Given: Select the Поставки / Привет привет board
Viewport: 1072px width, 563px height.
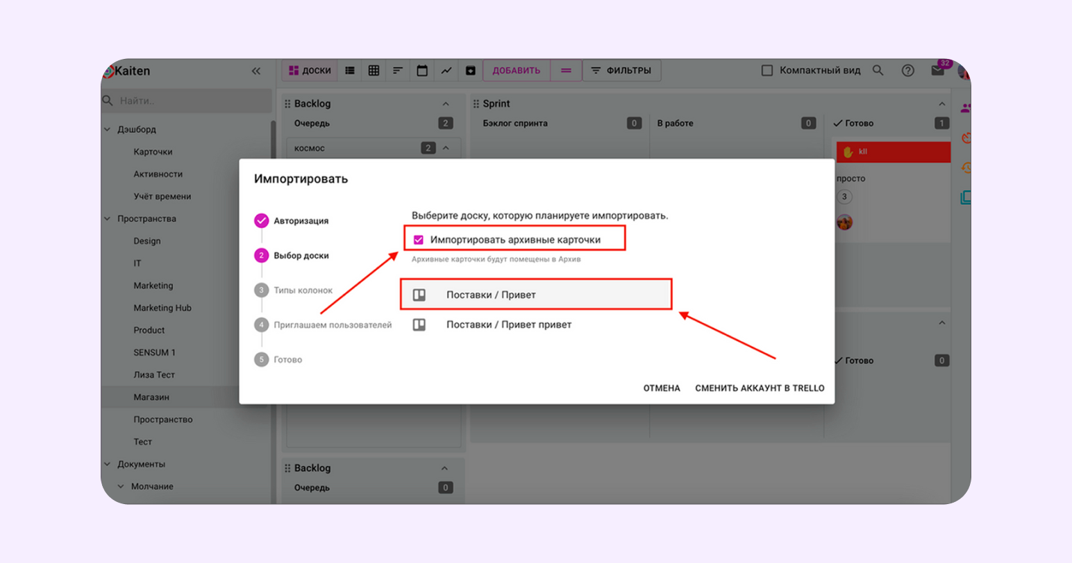Looking at the screenshot, I should click(x=536, y=324).
